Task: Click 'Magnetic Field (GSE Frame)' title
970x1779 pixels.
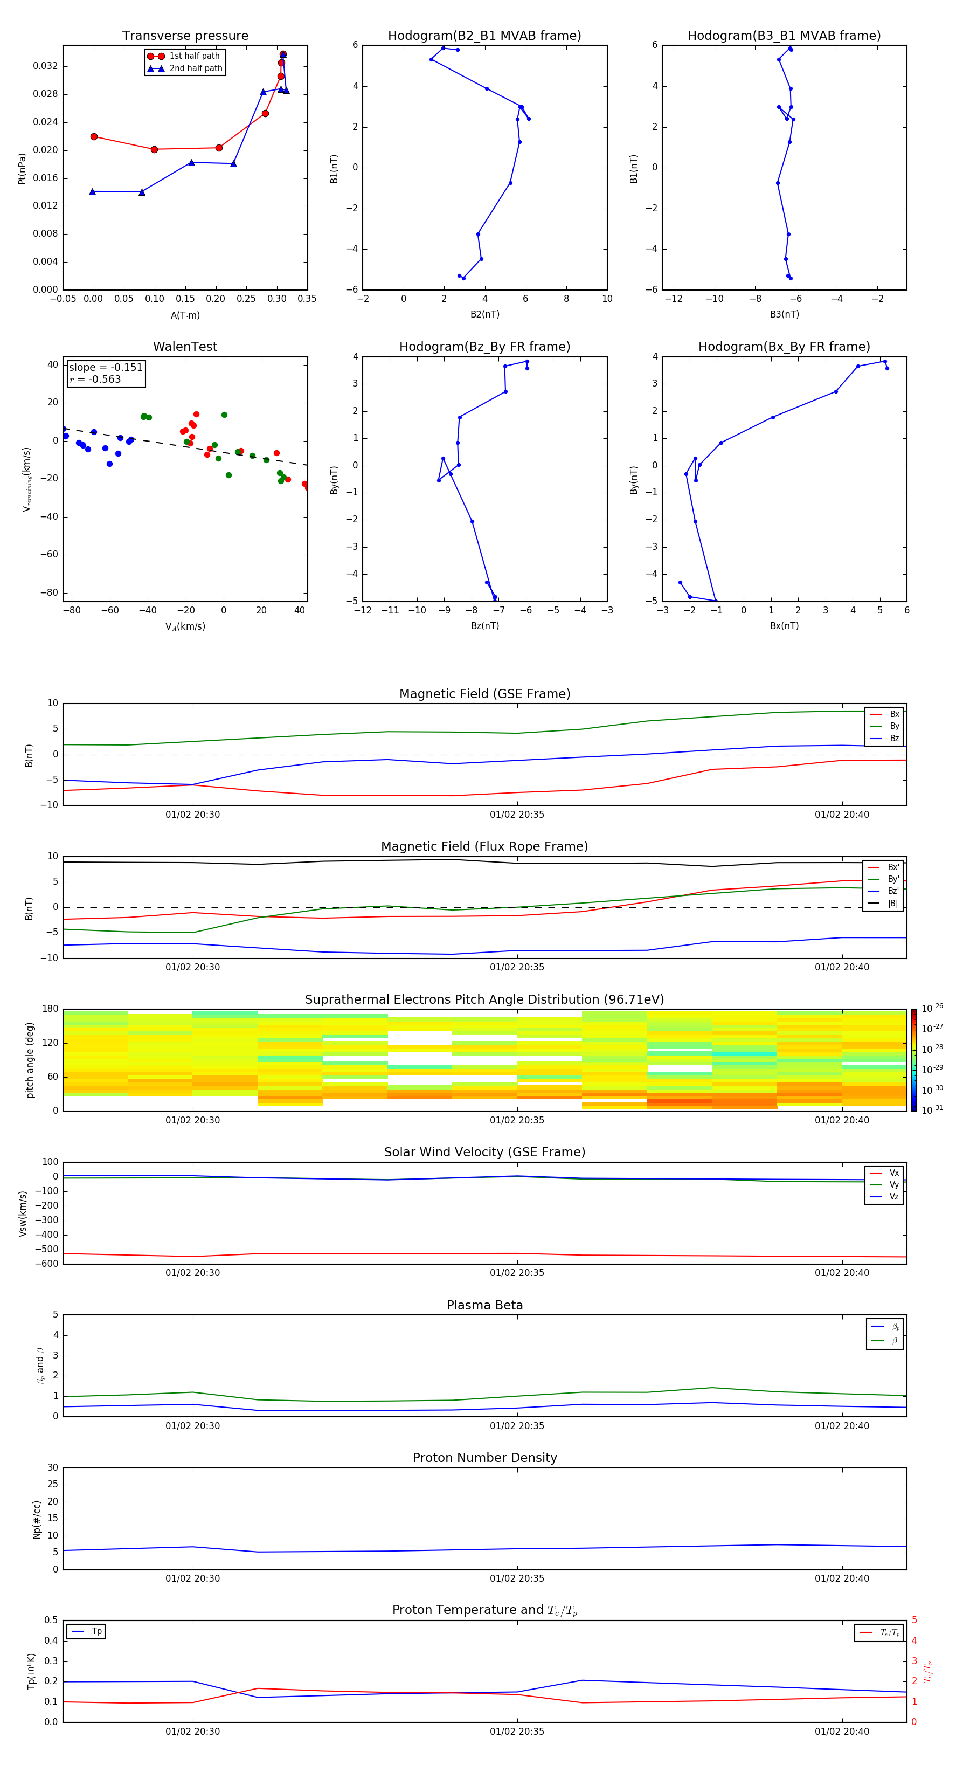Action: [484, 693]
